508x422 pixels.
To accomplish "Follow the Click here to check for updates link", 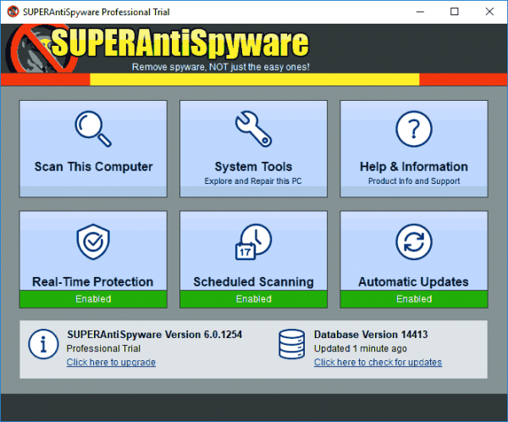I will point(378,362).
